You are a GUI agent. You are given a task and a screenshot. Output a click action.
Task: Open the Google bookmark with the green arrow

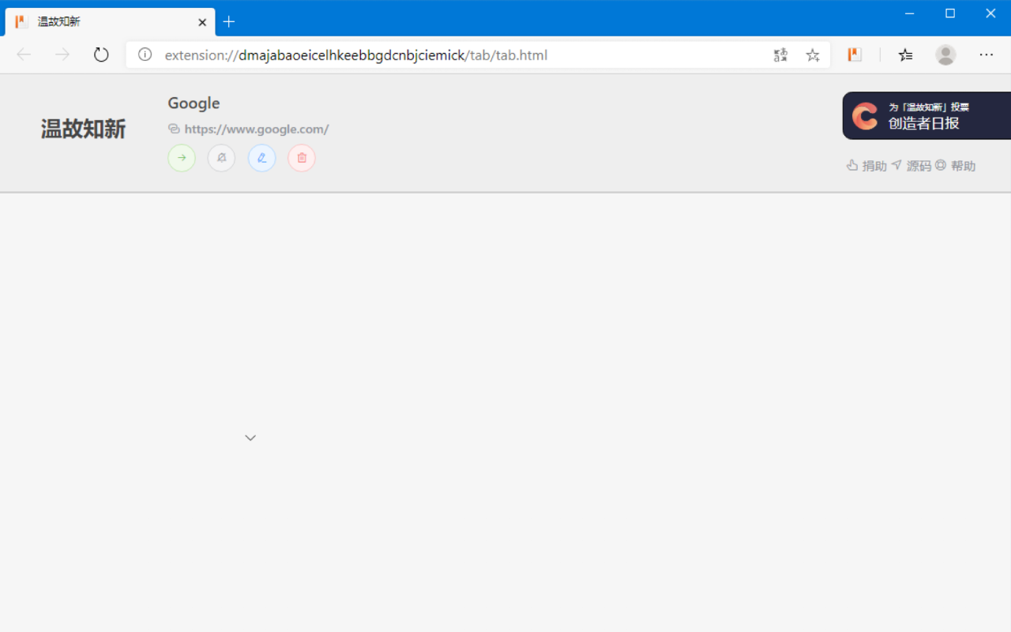182,158
